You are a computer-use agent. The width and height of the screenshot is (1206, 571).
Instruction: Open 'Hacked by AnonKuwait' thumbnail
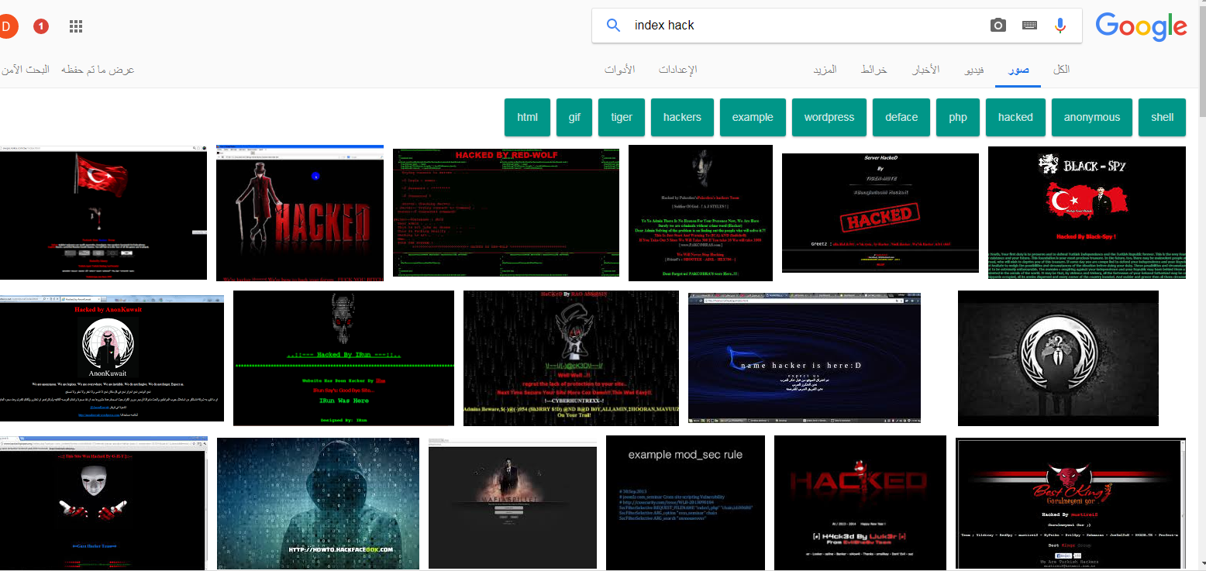(x=112, y=358)
